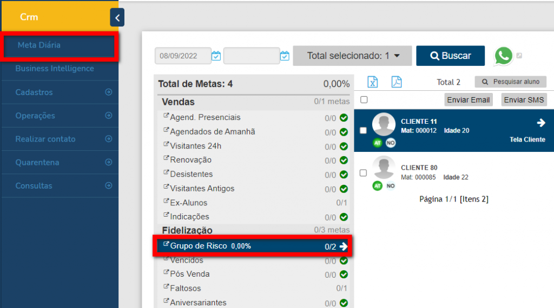Screen dimensions: 554x308
Task: Open the Total selecionado dropdown
Action: (x=353, y=56)
